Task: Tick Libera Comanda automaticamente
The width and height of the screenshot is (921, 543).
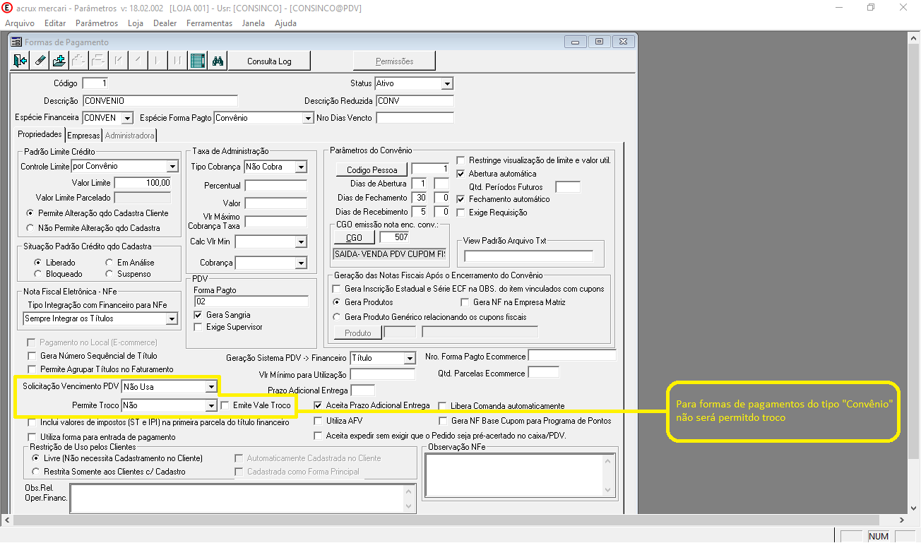Action: coord(443,406)
